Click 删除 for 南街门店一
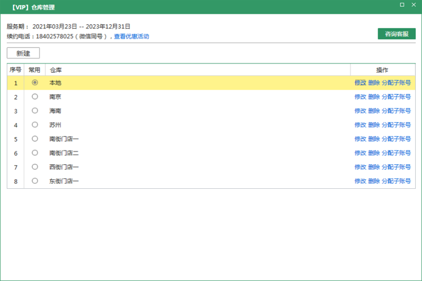This screenshot has height=281, width=422. (x=373, y=139)
